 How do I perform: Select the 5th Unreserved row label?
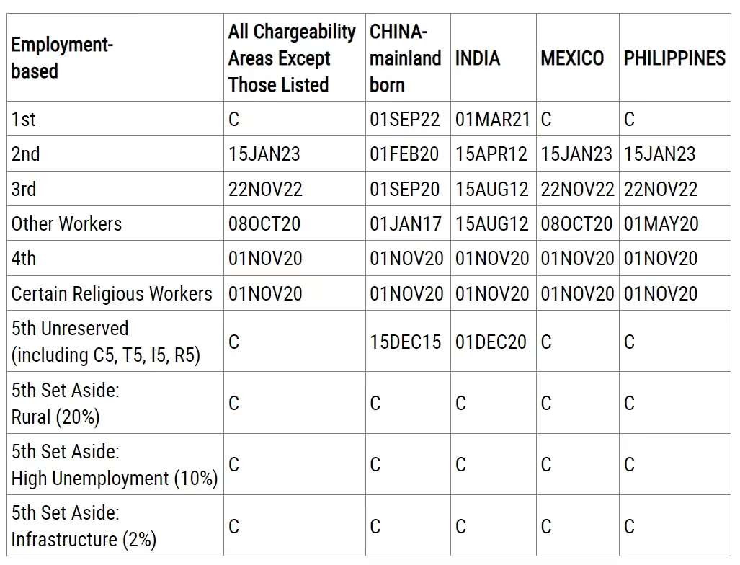[x=106, y=342]
